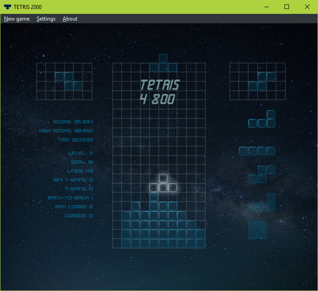Click the S piece between I and L pieces
Screen dimensions: 318x291
click(262, 174)
